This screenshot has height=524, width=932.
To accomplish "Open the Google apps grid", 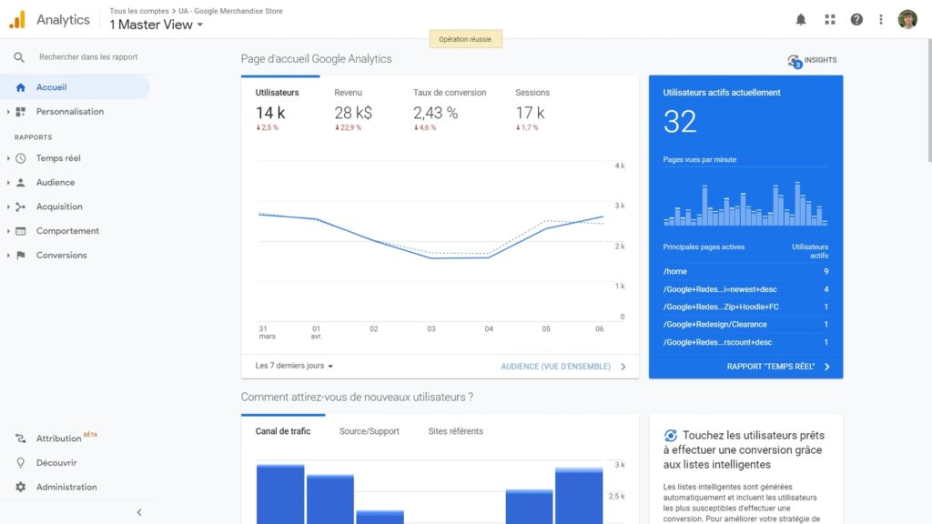I will pyautogui.click(x=829, y=18).
